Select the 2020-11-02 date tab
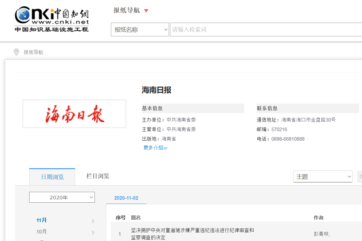The height and width of the screenshot is (241, 362). (x=126, y=198)
